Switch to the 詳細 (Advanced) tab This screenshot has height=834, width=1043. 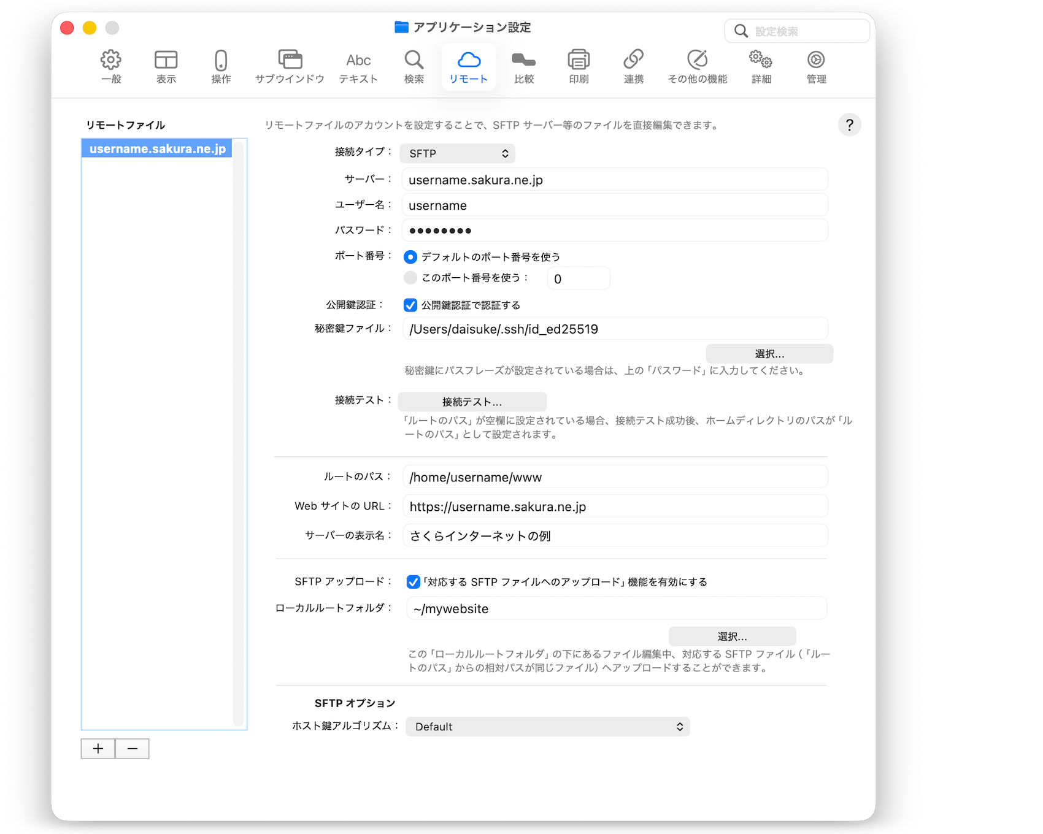click(761, 66)
